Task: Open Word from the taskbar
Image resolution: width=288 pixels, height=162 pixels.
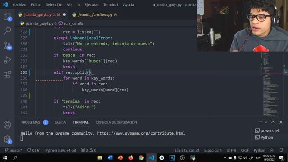Action: pos(110,158)
